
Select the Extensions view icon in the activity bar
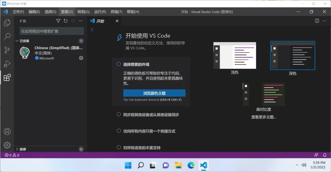tap(7, 78)
